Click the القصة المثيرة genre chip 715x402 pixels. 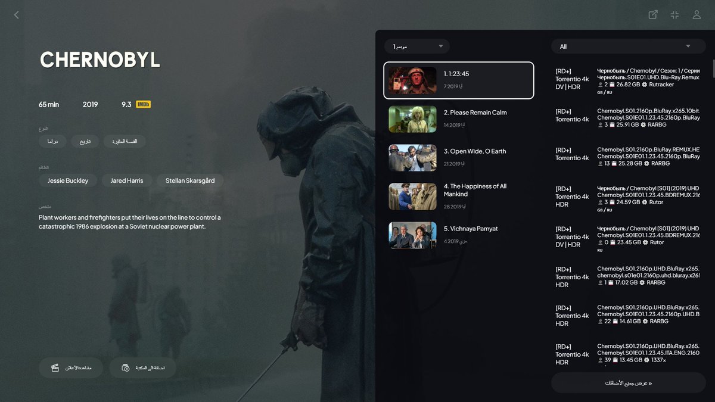click(125, 141)
